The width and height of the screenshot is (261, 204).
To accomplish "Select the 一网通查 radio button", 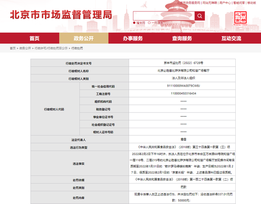I will [x=149, y=23].
